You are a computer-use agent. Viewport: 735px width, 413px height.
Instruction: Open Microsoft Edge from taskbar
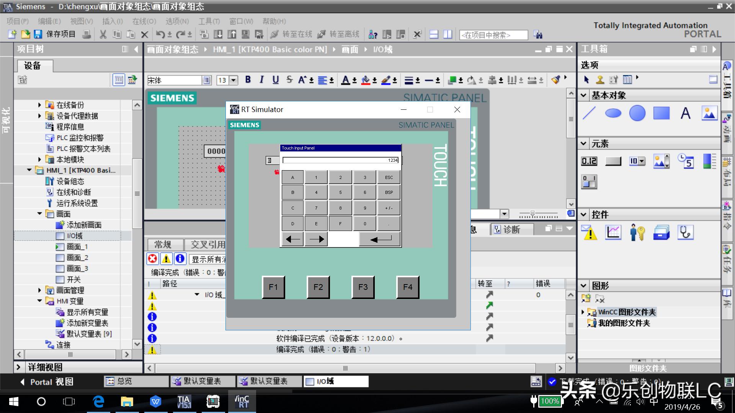point(99,402)
